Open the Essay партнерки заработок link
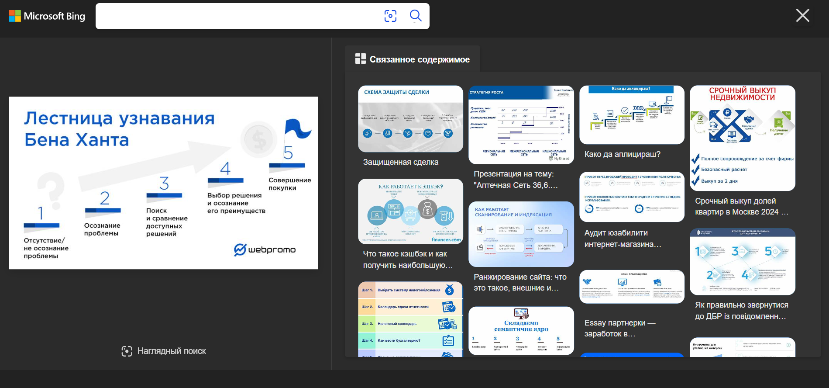Image resolution: width=829 pixels, height=388 pixels. point(620,328)
